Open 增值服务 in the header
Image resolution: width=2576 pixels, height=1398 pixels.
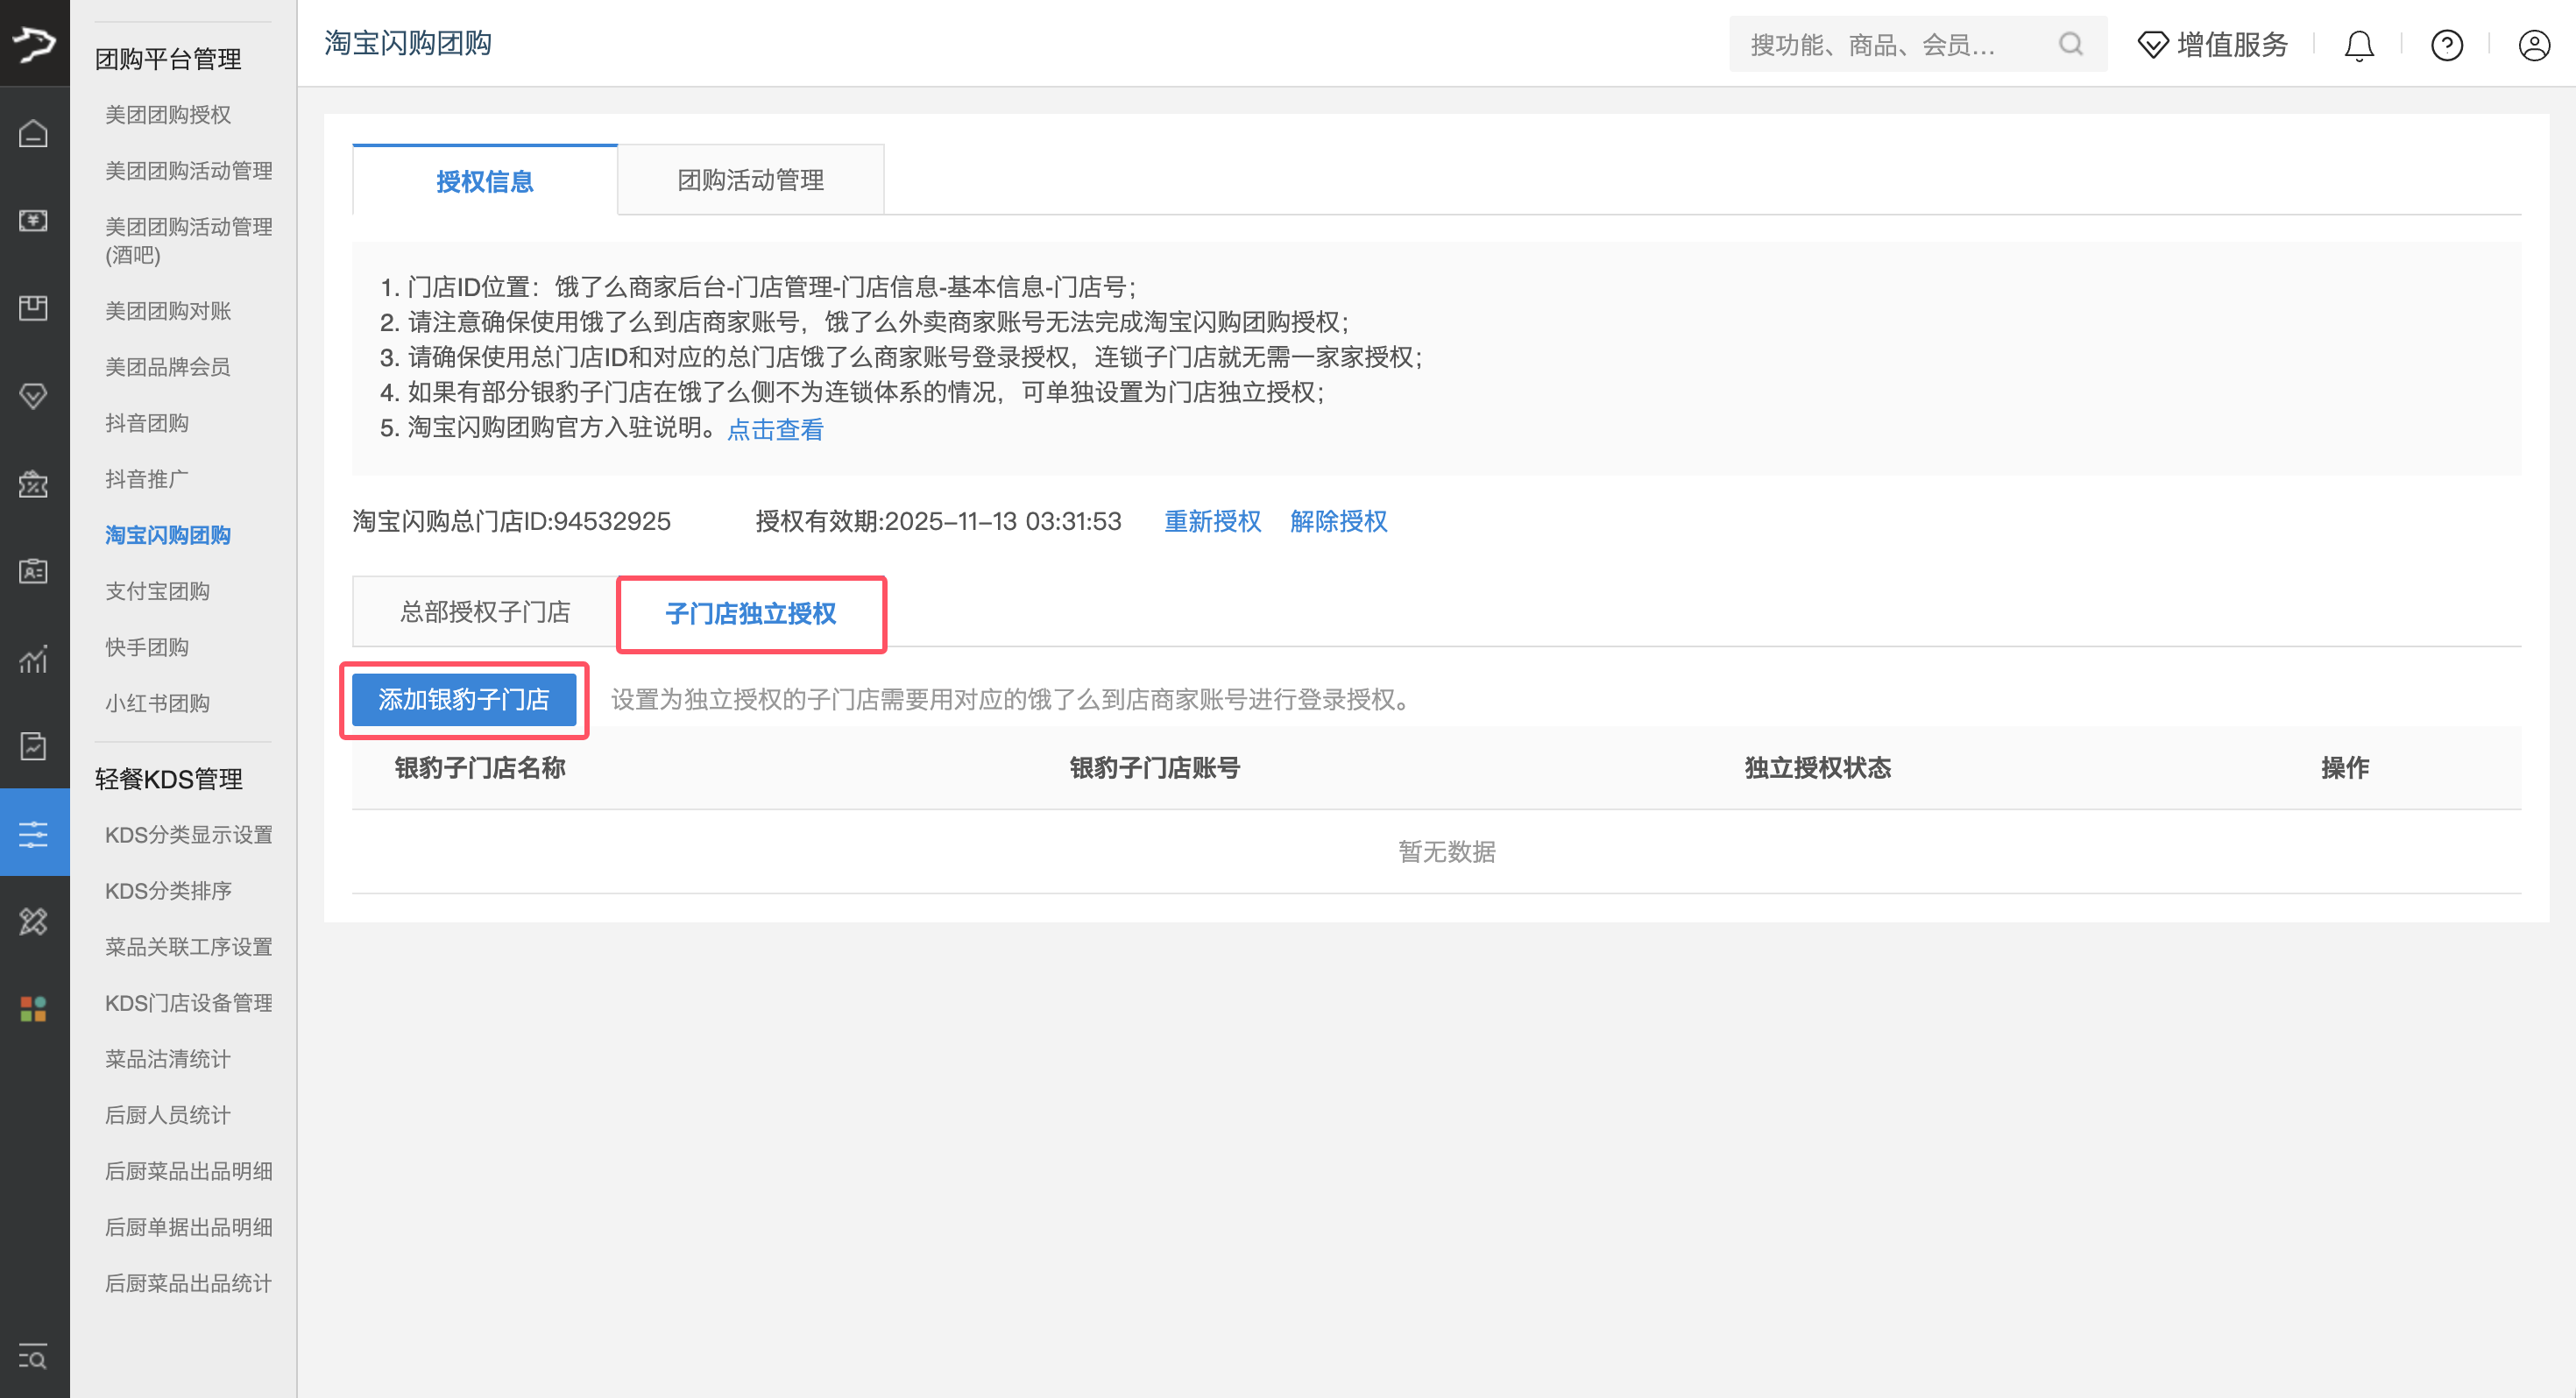click(2212, 45)
